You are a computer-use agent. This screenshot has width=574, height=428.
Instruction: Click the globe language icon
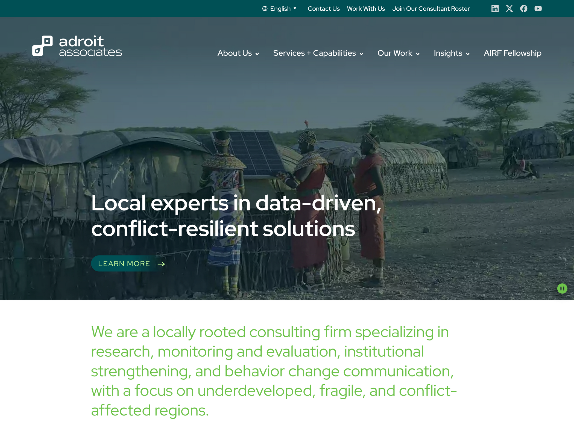coord(265,9)
